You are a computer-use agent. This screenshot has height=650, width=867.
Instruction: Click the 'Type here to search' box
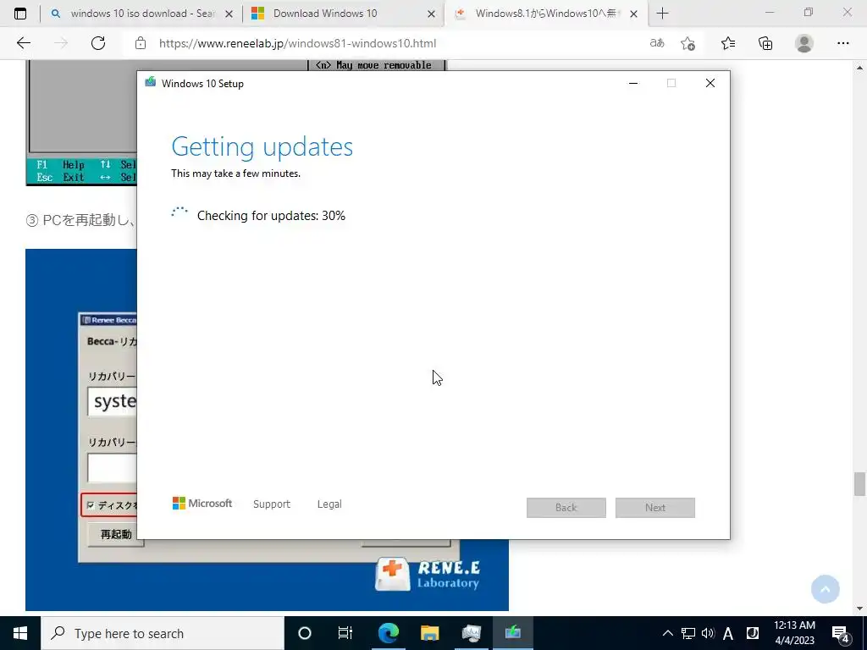pyautogui.click(x=163, y=633)
